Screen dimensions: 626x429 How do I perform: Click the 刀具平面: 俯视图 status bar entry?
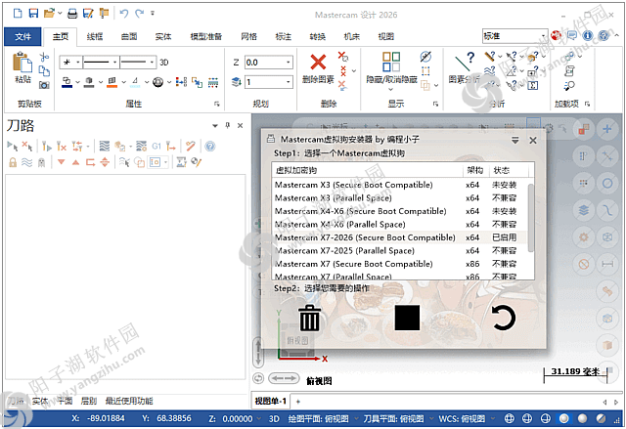point(393,418)
